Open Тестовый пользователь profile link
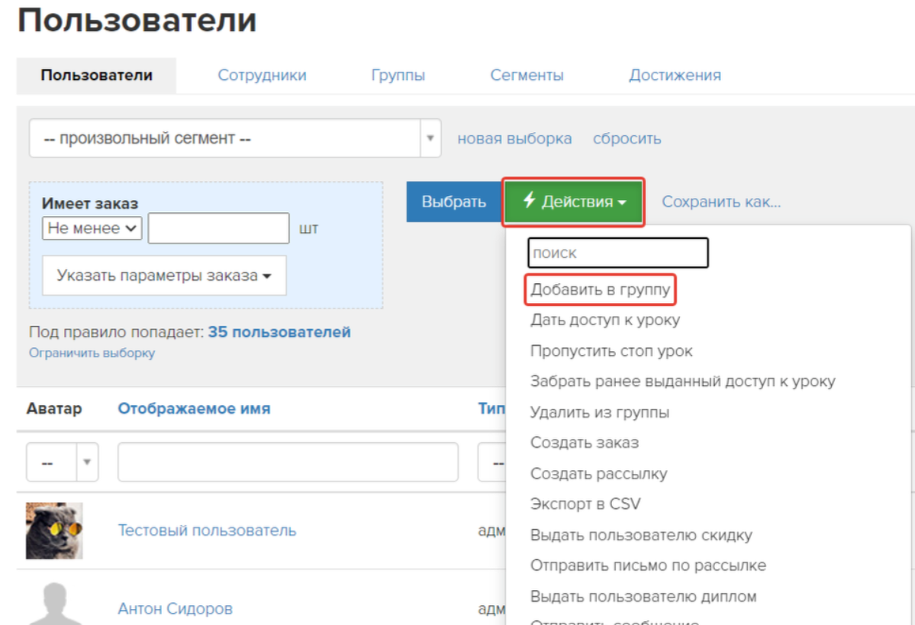This screenshot has width=915, height=625. 207,530
